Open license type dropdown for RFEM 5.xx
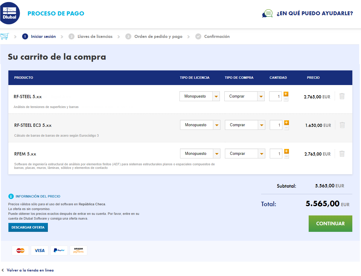The height and width of the screenshot is (276, 361). (200, 154)
